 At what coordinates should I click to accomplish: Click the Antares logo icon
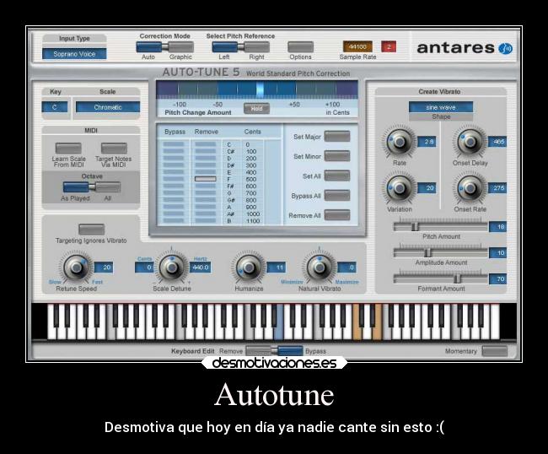(505, 48)
